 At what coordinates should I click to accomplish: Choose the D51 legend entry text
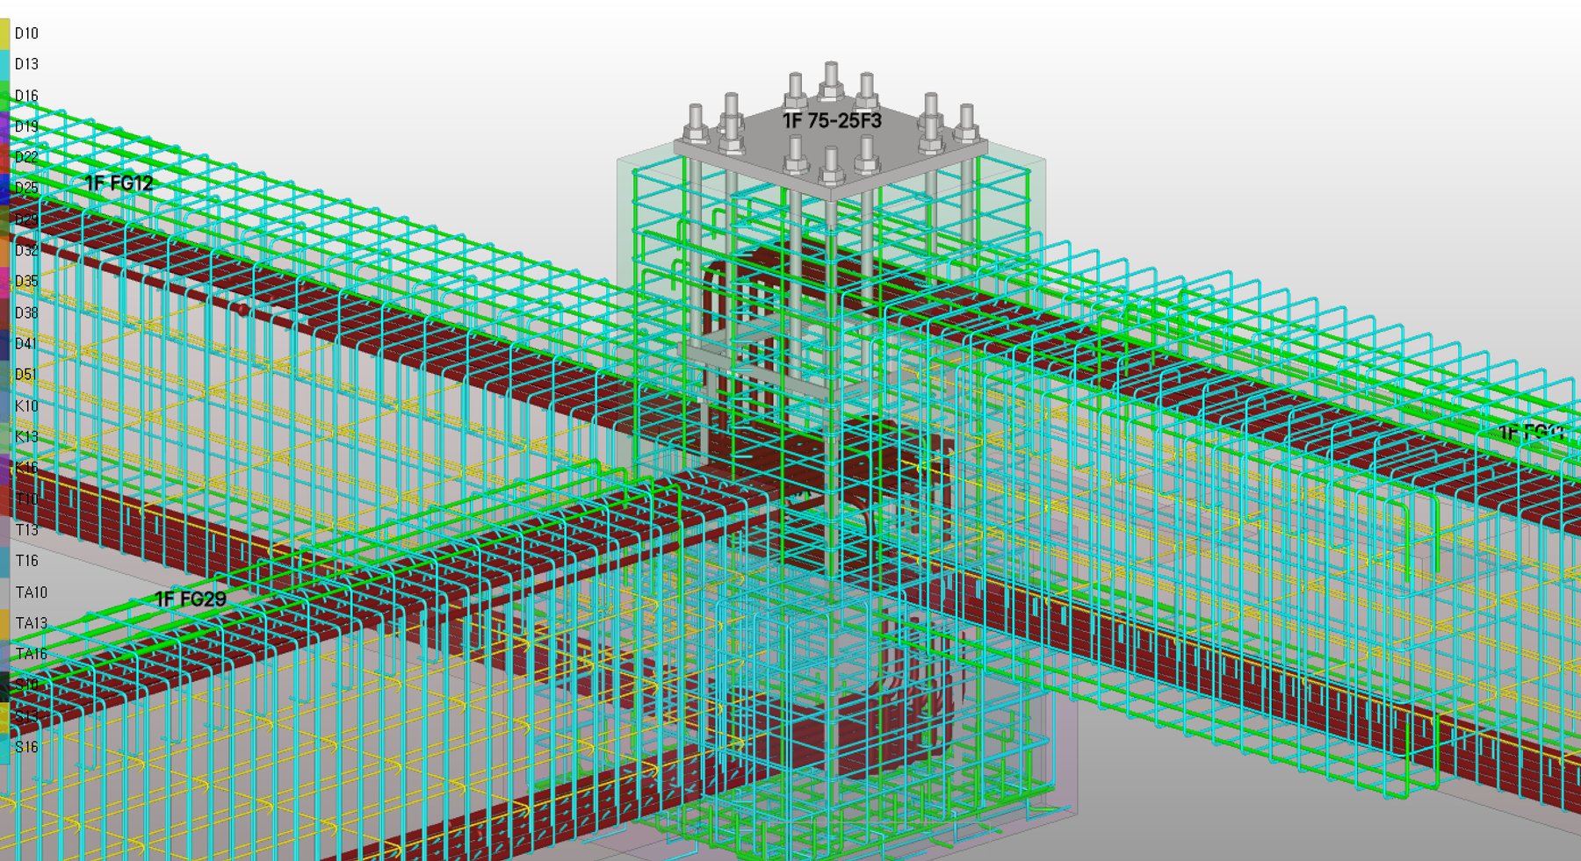tap(26, 375)
